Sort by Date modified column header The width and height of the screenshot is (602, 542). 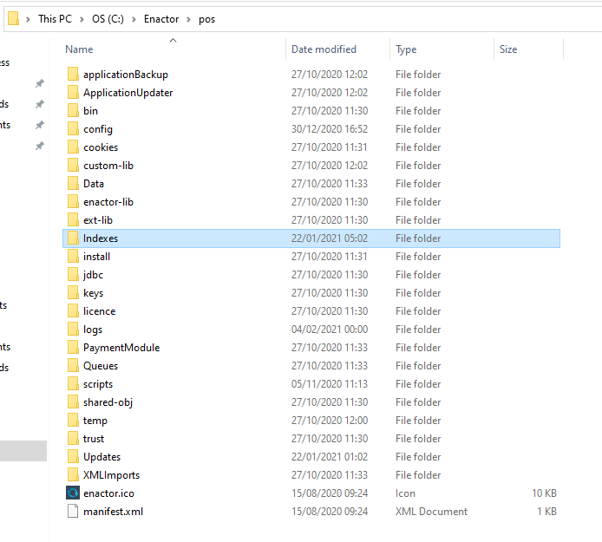[324, 49]
